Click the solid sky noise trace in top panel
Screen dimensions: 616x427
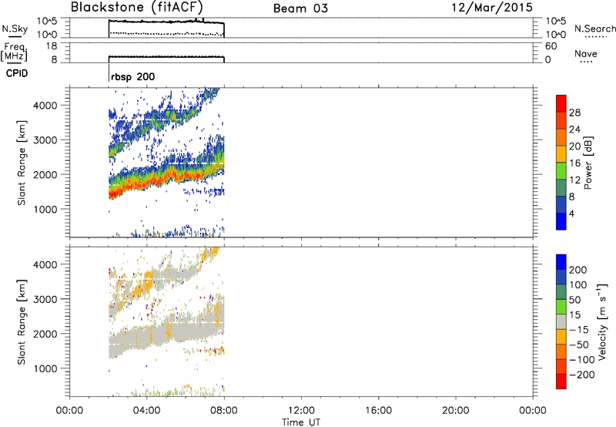click(165, 22)
